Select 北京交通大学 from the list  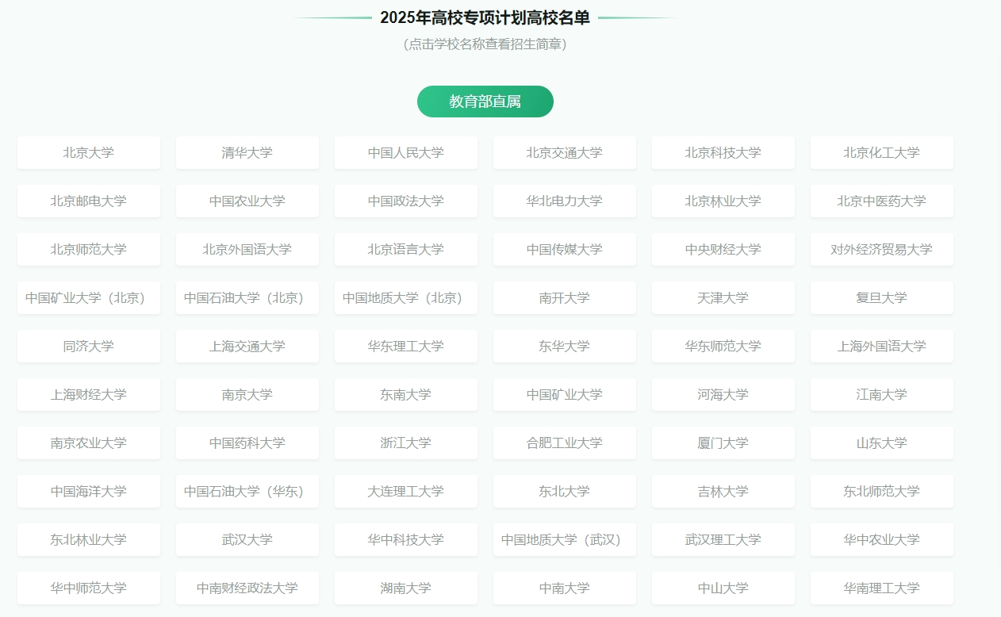click(565, 152)
